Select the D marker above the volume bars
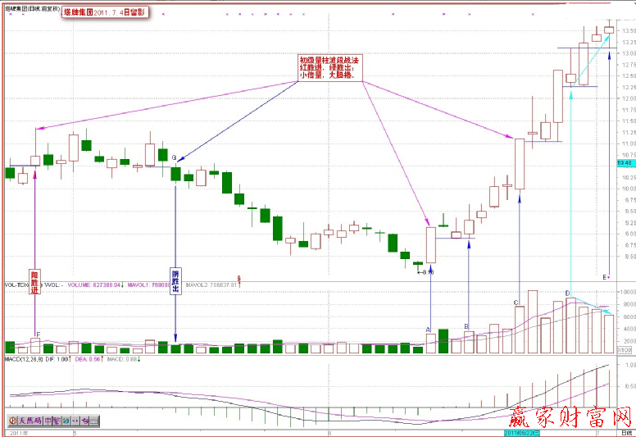Image resolution: width=636 pixels, height=437 pixels. 567,293
